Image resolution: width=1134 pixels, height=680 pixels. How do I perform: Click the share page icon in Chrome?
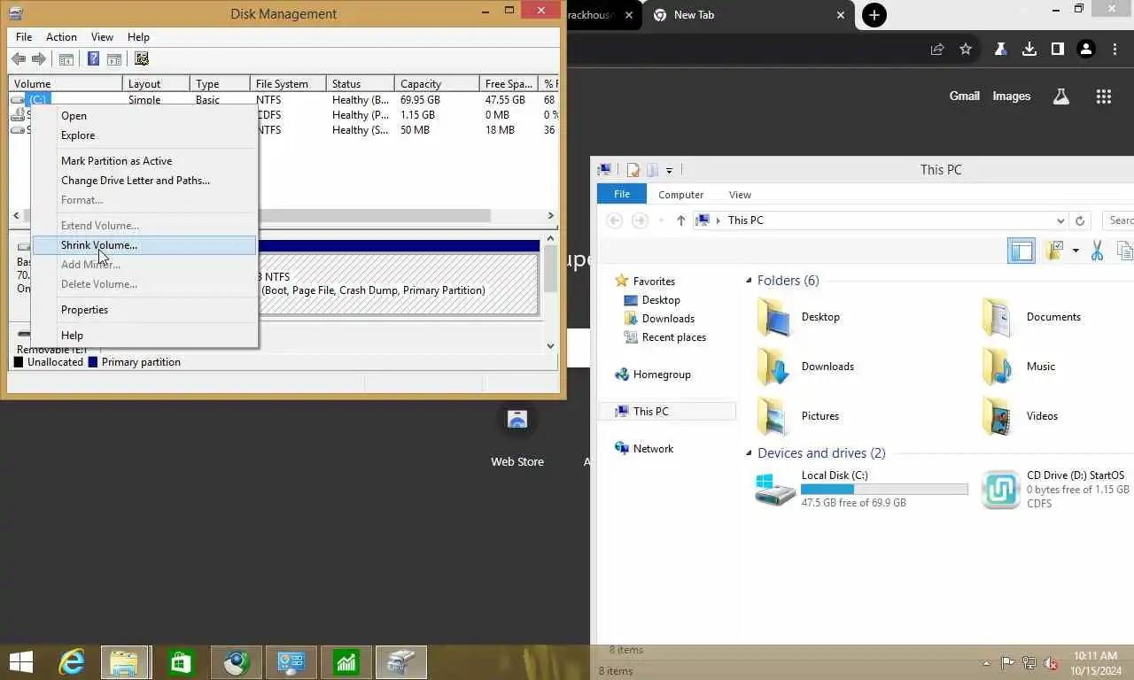point(937,50)
